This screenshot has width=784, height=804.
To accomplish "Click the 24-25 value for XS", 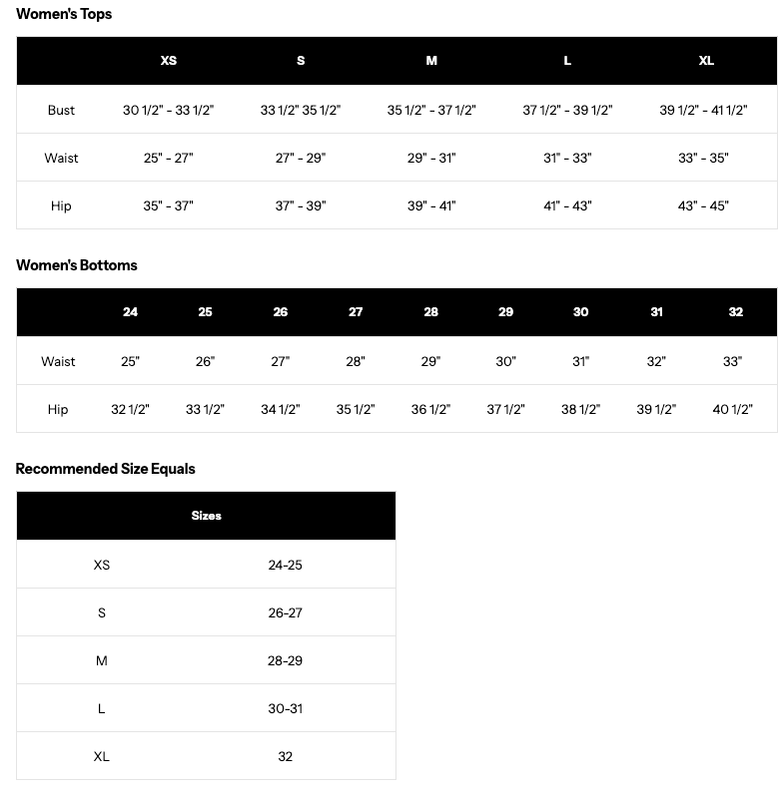I will coord(285,565).
